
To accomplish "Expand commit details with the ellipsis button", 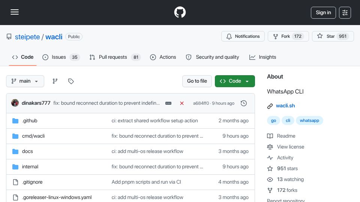I will [x=168, y=103].
